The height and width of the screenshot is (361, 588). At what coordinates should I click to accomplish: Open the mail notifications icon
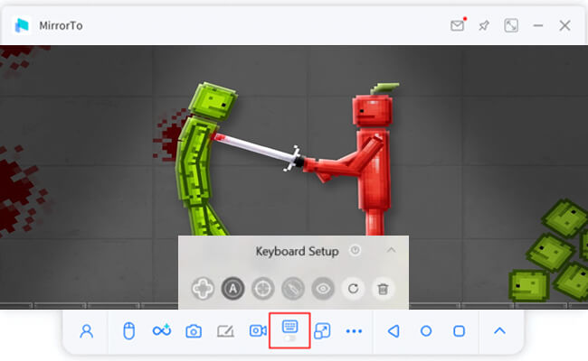(457, 25)
